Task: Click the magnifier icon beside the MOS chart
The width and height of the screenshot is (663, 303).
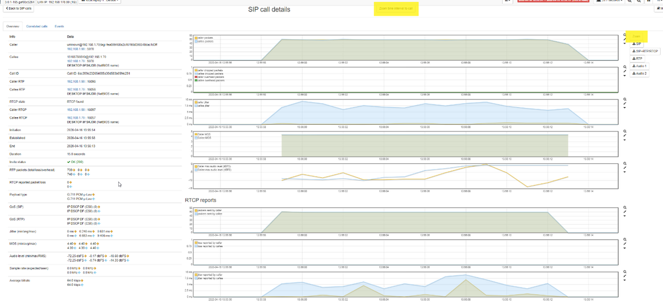Action: (x=624, y=131)
